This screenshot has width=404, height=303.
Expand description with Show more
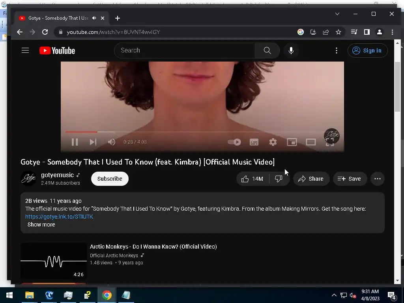pos(41,224)
